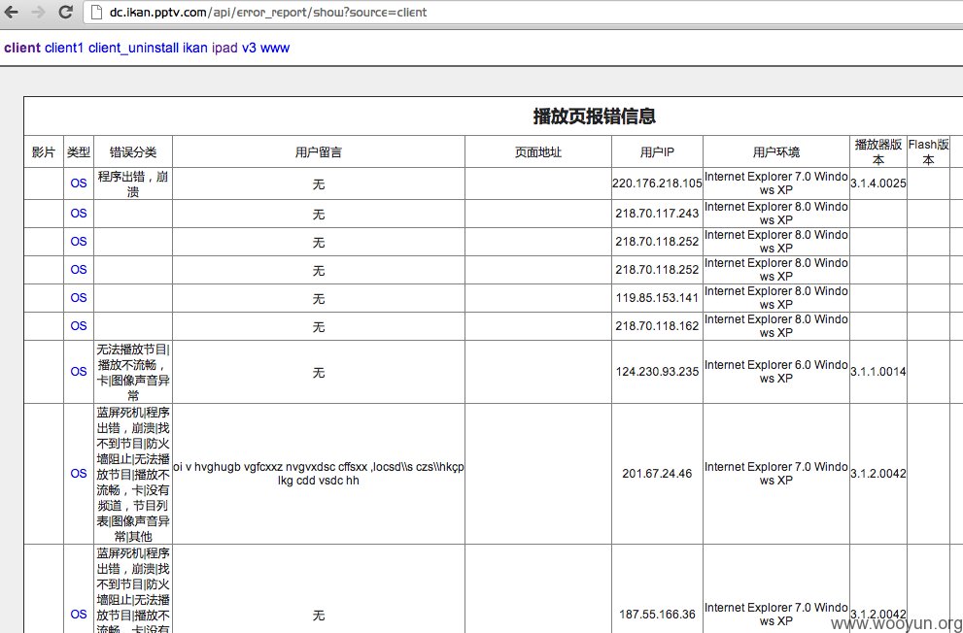Select IP address 218.70.118.162
Screen dimensions: 963x633
tap(657, 325)
